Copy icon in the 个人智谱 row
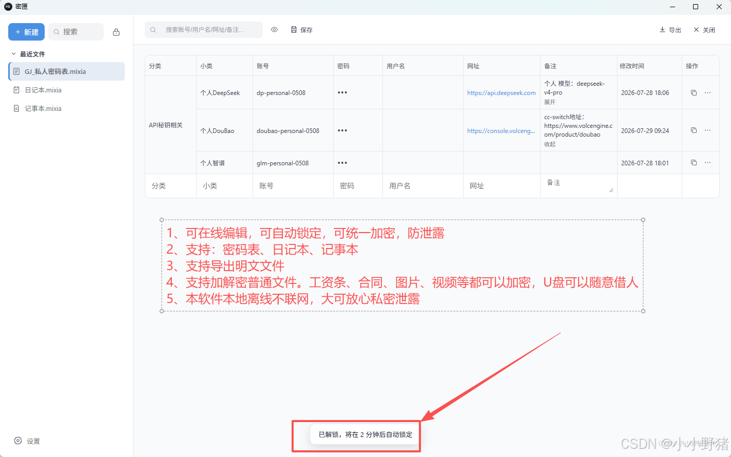The width and height of the screenshot is (731, 457). tap(694, 162)
